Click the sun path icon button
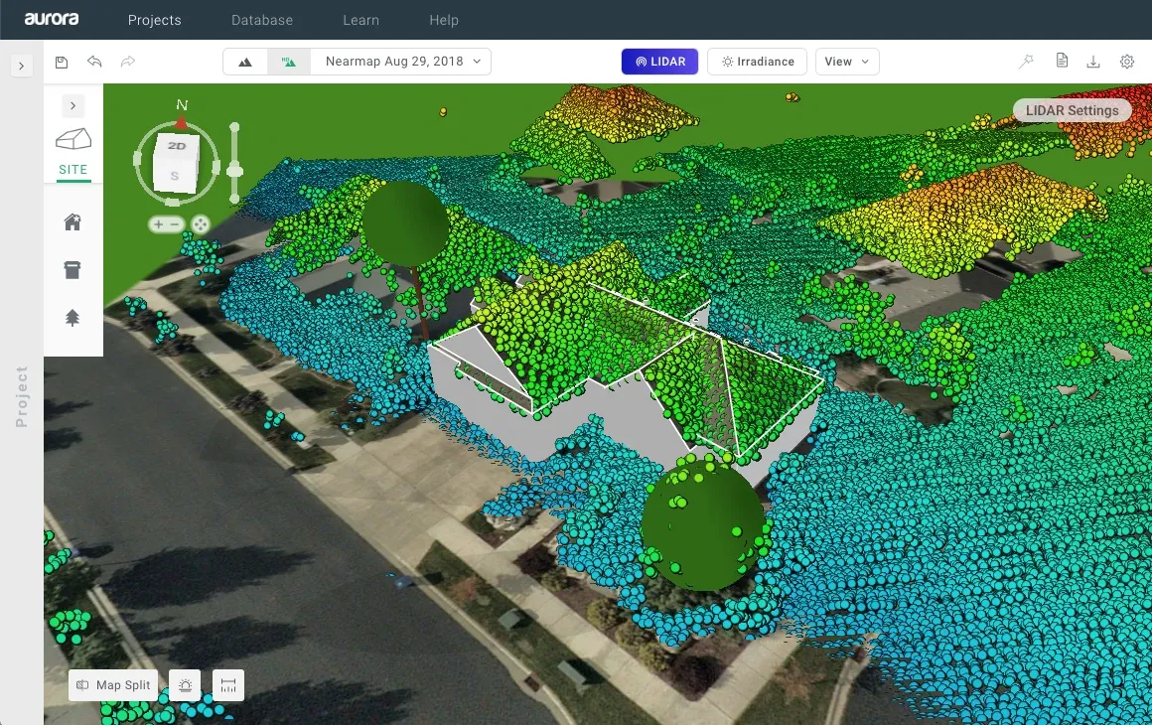 pyautogui.click(x=185, y=685)
